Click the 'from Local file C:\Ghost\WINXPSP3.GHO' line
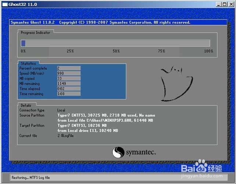The height and width of the screenshot is (184, 236). (105, 120)
